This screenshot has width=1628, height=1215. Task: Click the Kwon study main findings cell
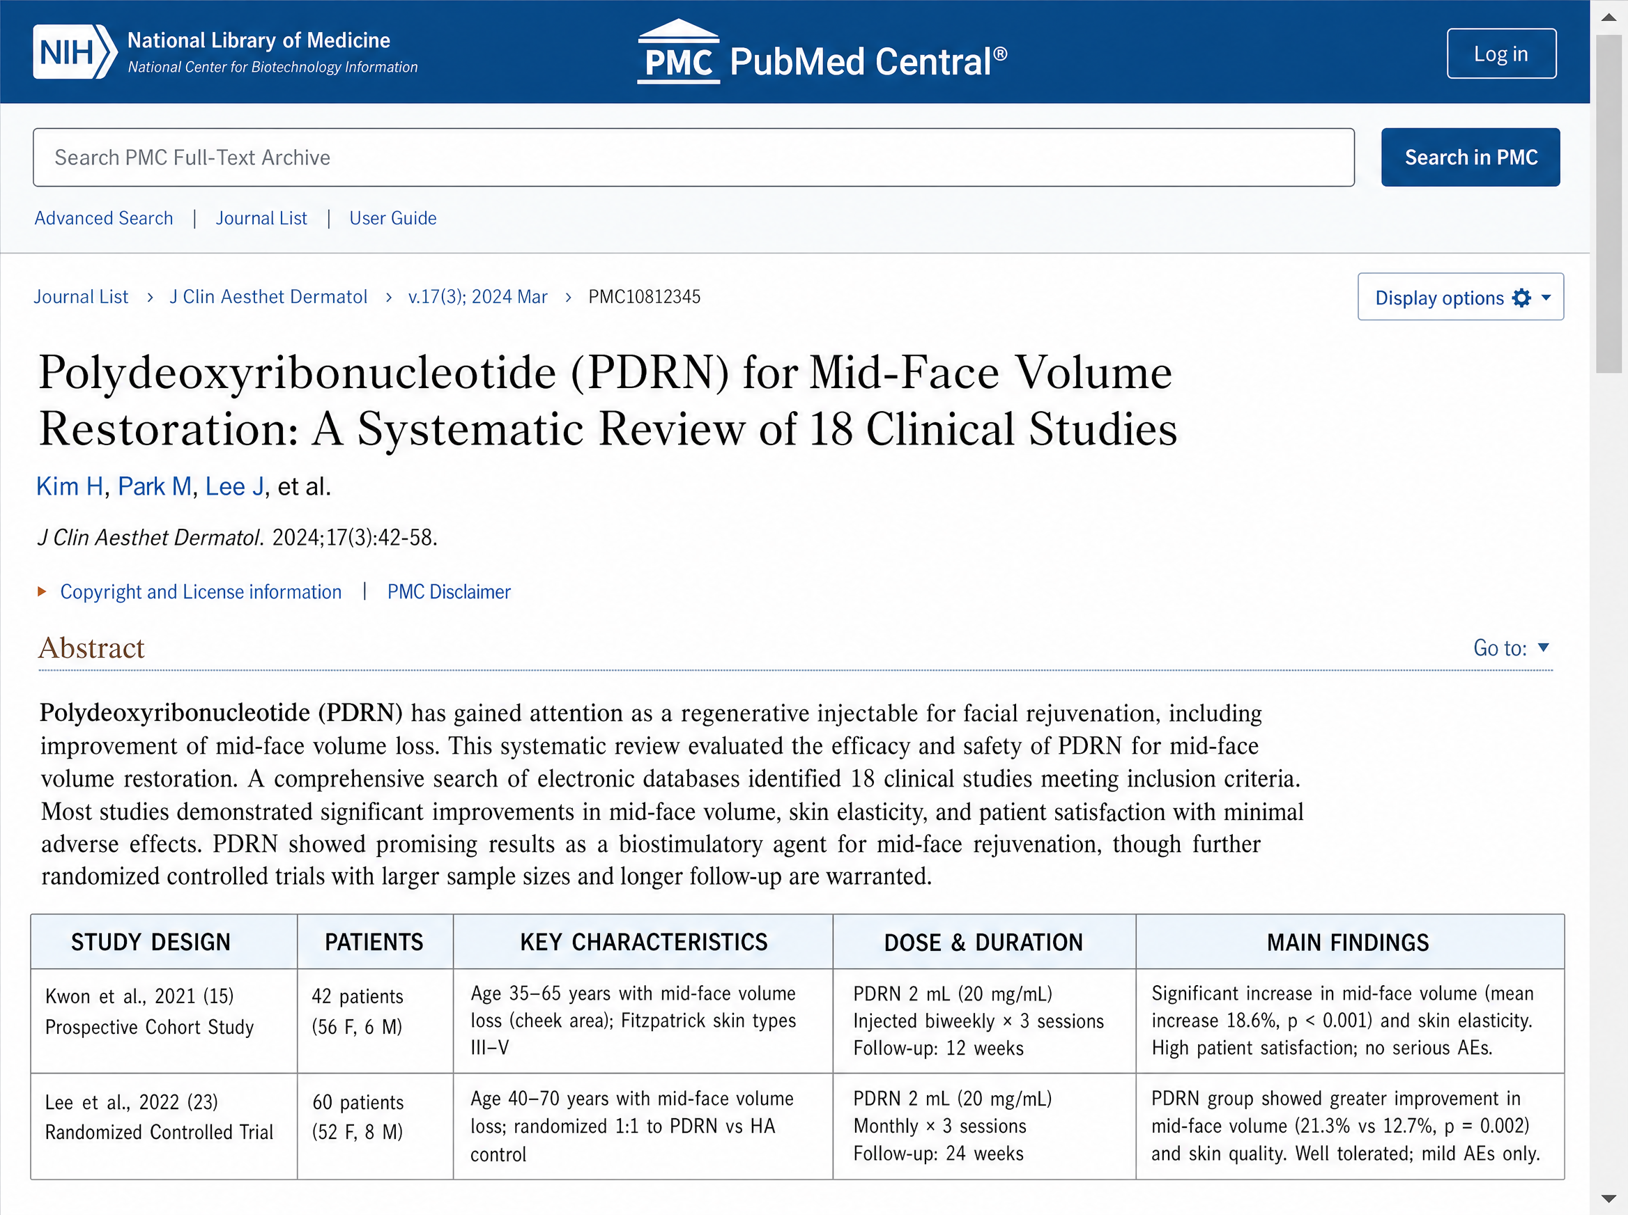[x=1350, y=1021]
